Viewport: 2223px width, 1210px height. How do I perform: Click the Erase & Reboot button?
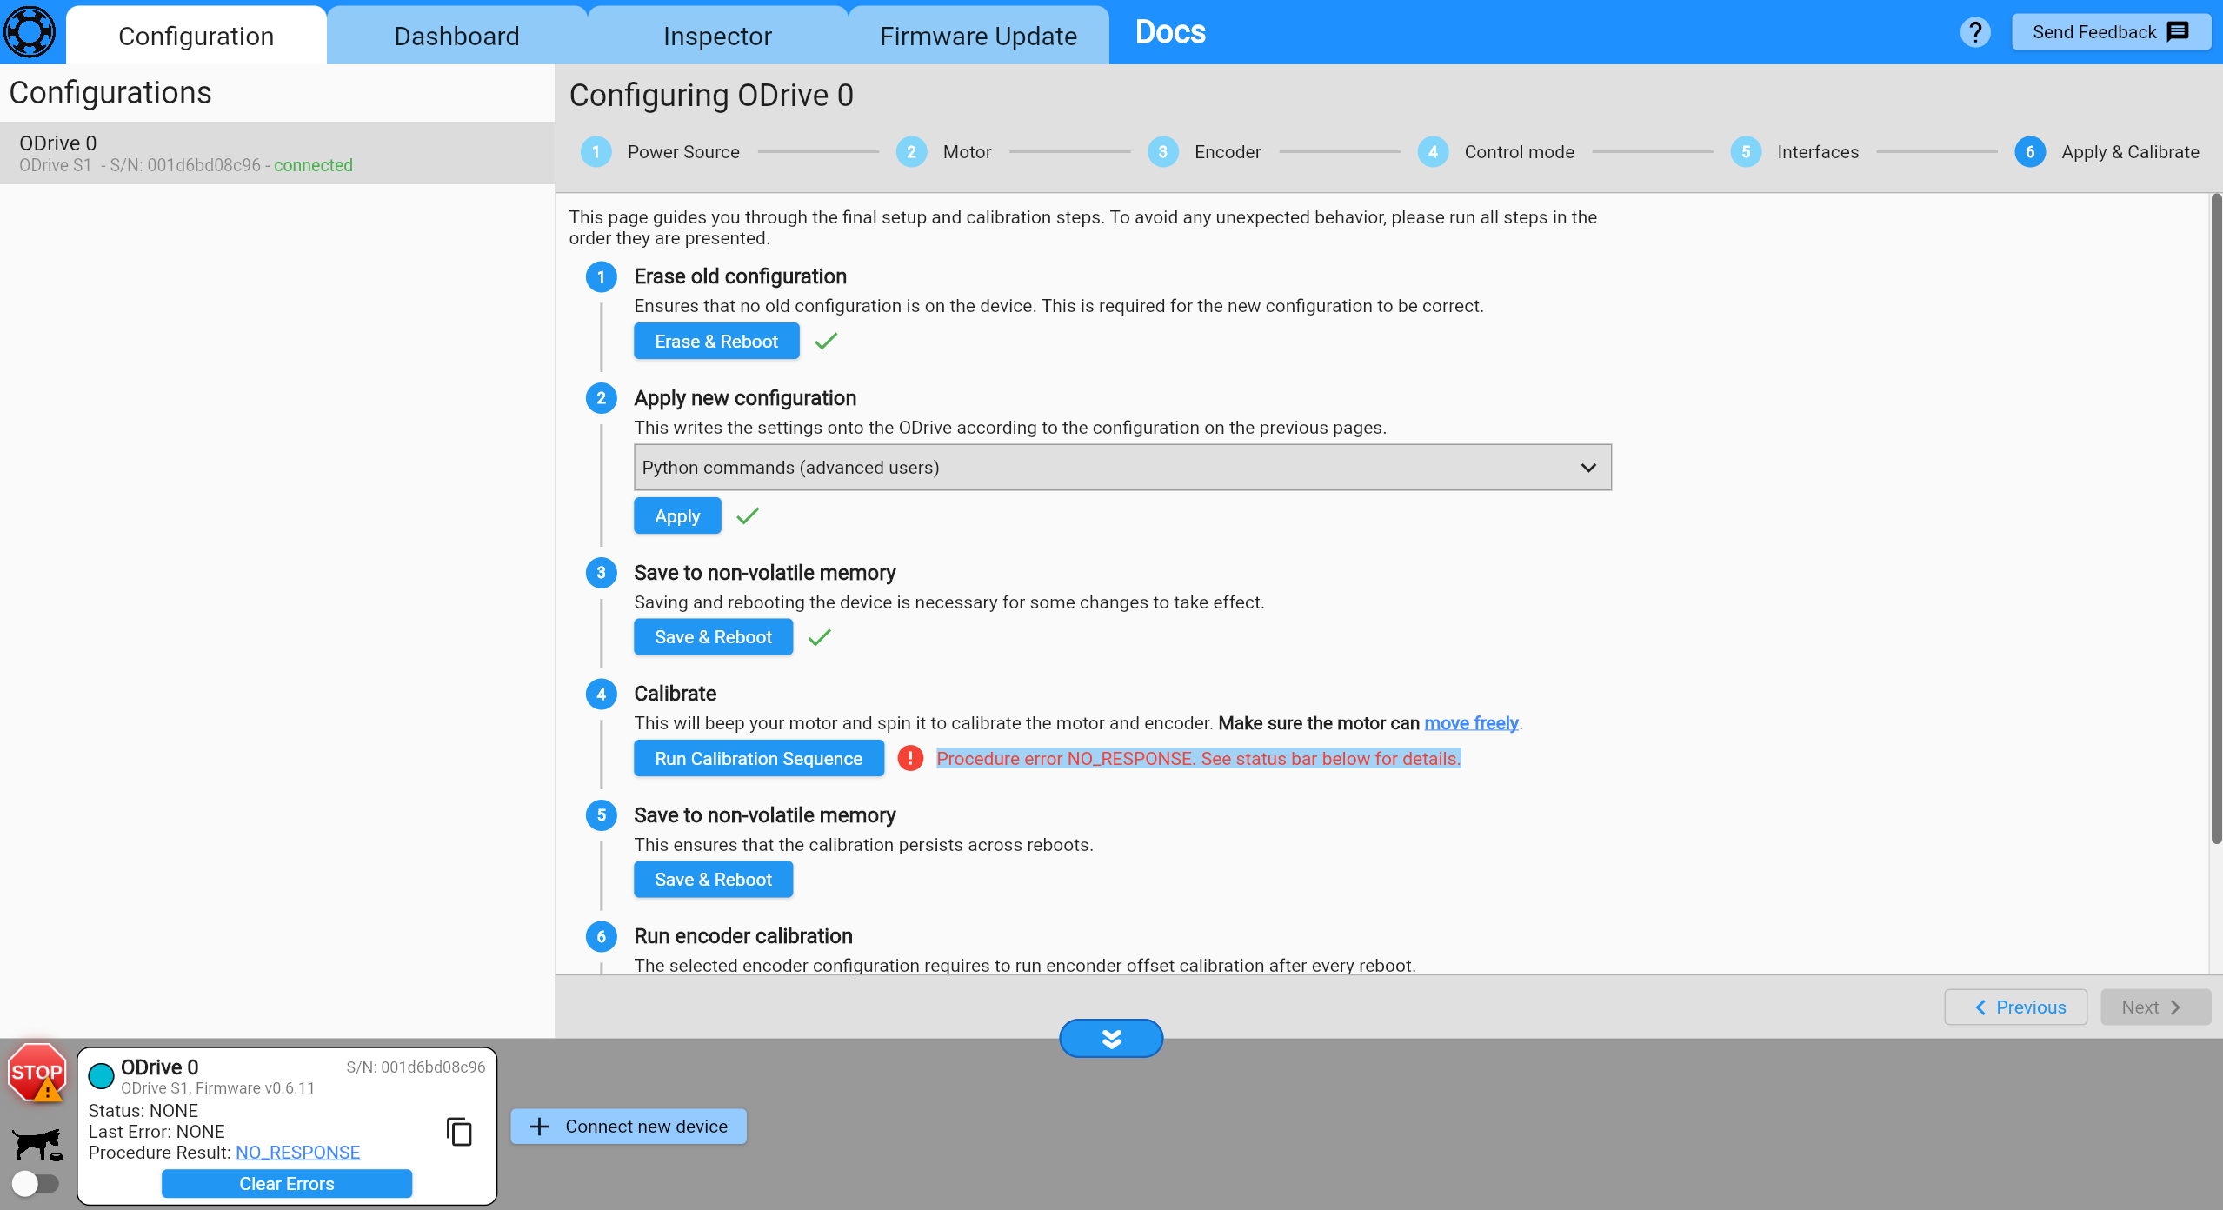click(716, 341)
